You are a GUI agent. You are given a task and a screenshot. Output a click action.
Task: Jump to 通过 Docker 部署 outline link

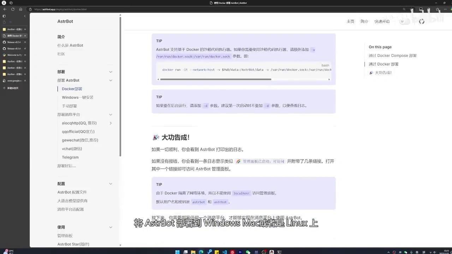click(x=383, y=64)
